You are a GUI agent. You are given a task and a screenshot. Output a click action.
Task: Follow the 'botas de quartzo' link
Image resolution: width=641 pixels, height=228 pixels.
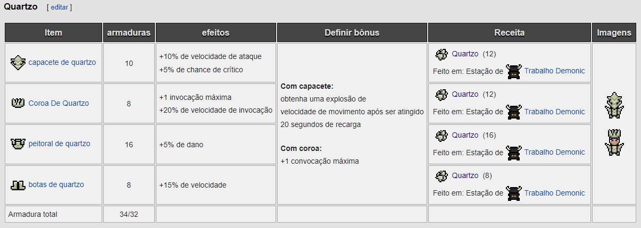[x=56, y=184]
